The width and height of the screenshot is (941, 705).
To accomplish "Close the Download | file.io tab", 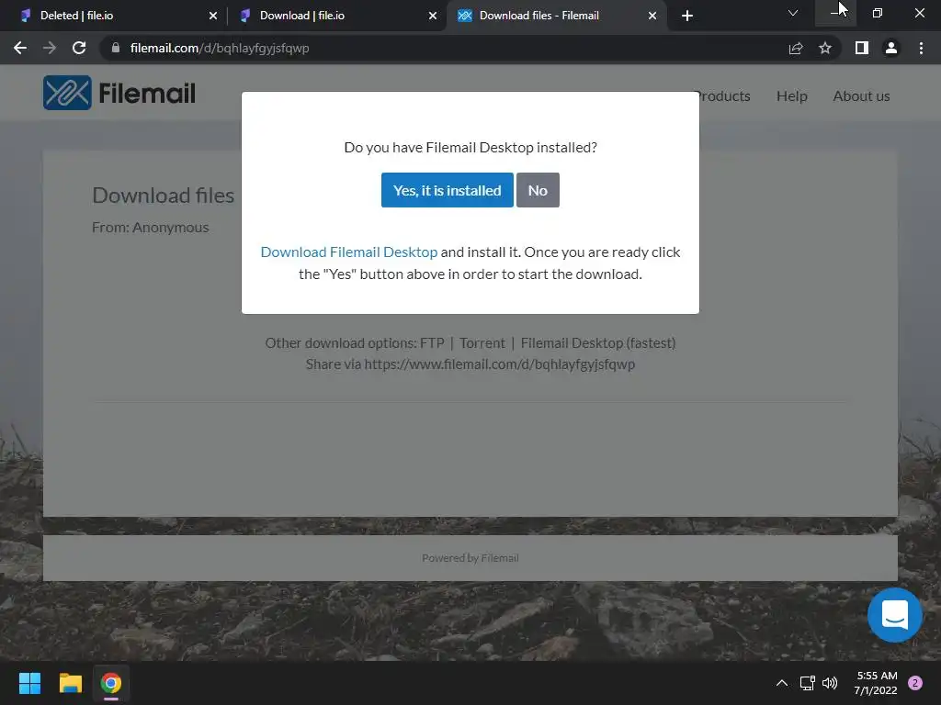I will click(433, 16).
